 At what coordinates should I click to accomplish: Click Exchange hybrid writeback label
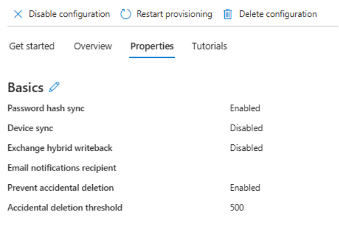(x=60, y=148)
